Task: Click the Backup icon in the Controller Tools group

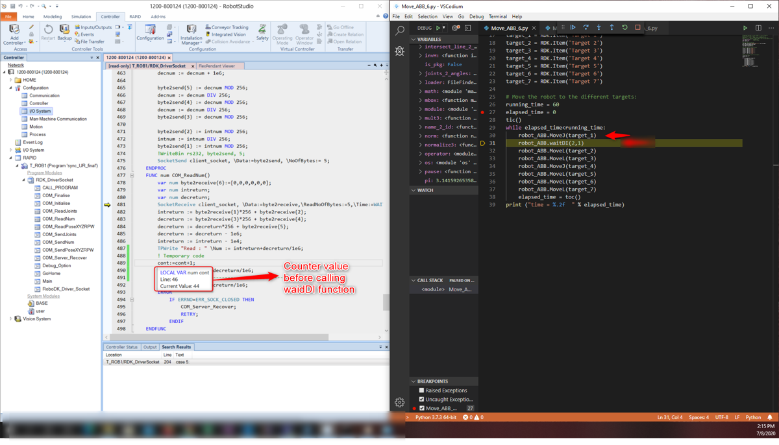Action: point(64,32)
